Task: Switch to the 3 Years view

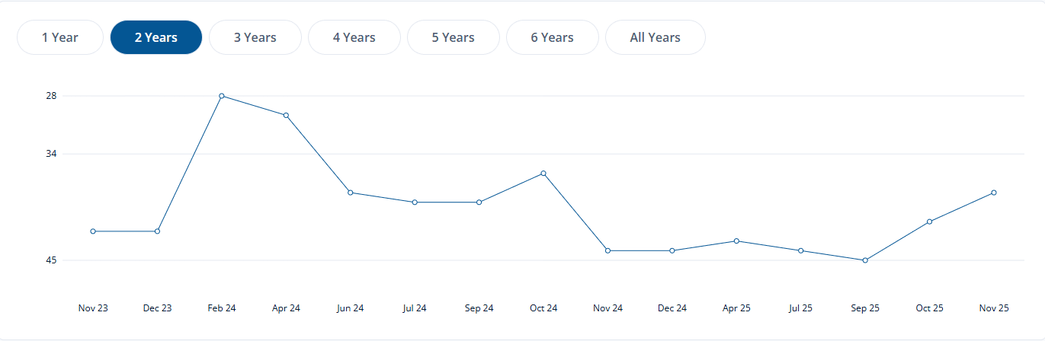Action: pos(255,37)
